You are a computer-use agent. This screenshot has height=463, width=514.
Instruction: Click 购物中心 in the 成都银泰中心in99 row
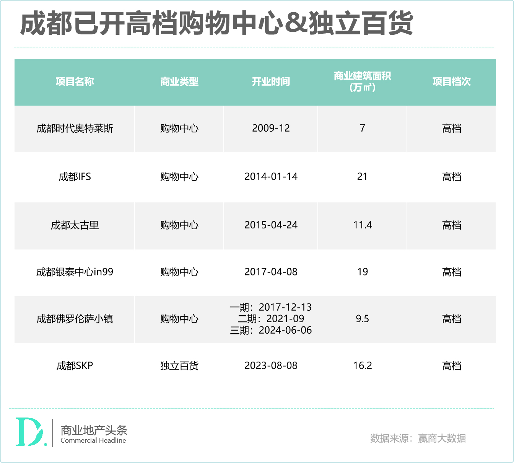[179, 272]
